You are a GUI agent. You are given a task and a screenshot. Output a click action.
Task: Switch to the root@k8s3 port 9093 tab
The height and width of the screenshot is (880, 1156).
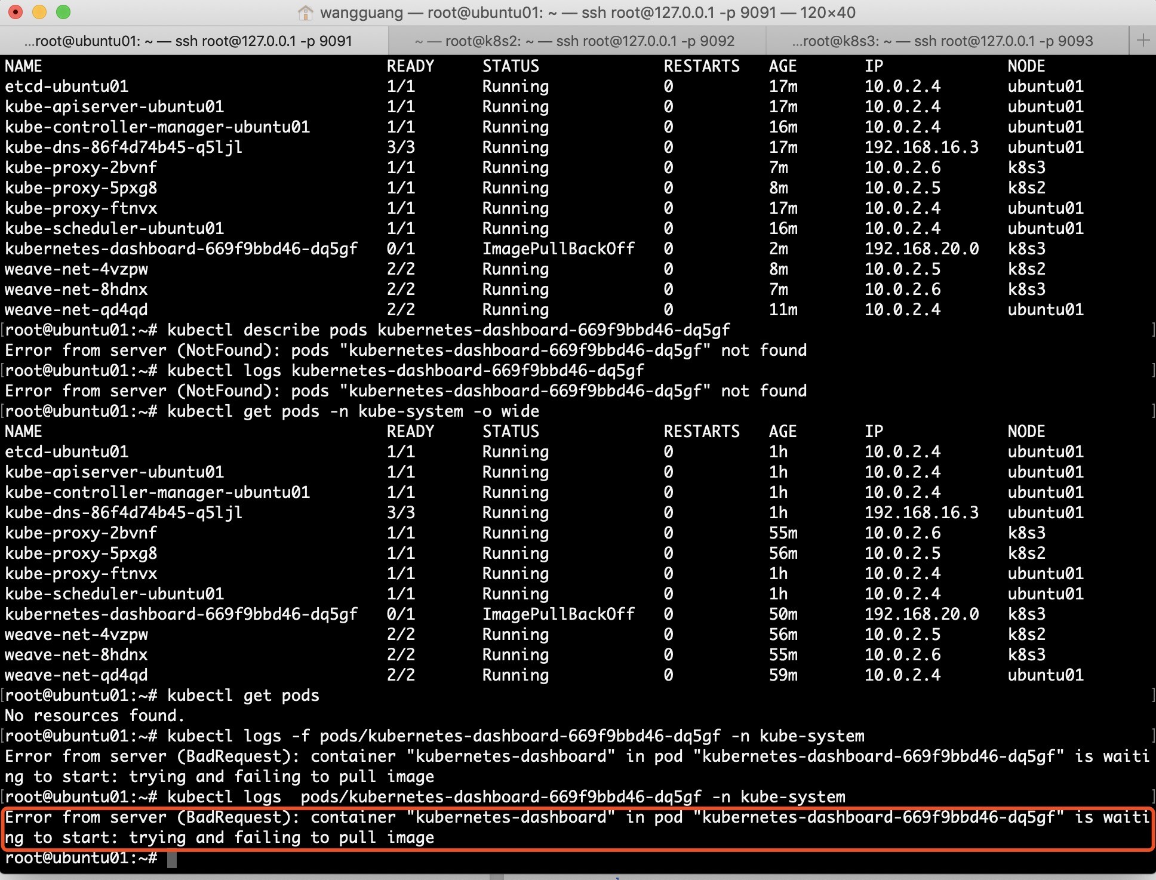tap(948, 41)
